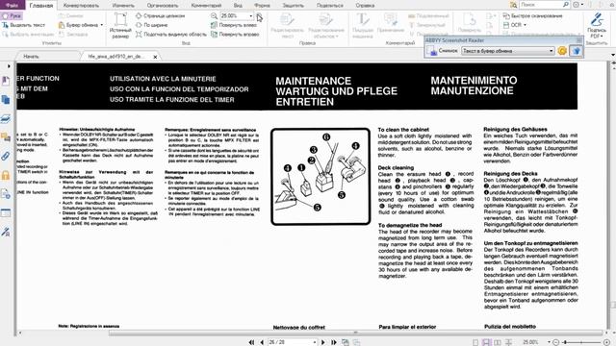Open the Bookmarks panel in sidebar
This screenshot has width=616, height=346.
6,81
